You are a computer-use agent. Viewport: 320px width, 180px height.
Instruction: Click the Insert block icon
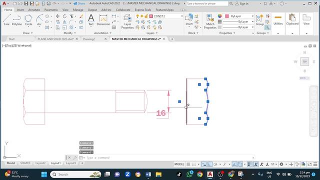tap(189, 19)
